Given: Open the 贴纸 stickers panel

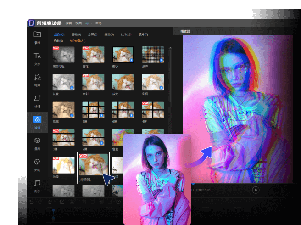Looking at the screenshot, I should point(37,164).
